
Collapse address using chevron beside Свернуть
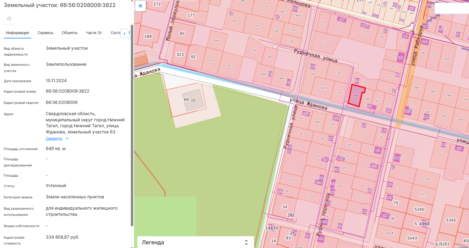[67, 139]
